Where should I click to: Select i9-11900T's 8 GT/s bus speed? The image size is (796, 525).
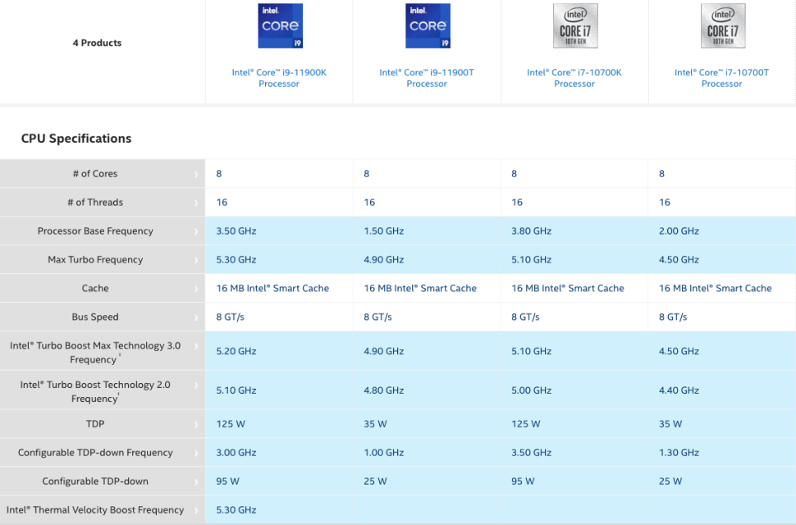pyautogui.click(x=377, y=317)
